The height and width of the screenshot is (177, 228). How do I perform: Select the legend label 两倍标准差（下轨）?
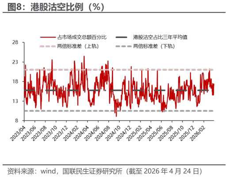point(154,46)
